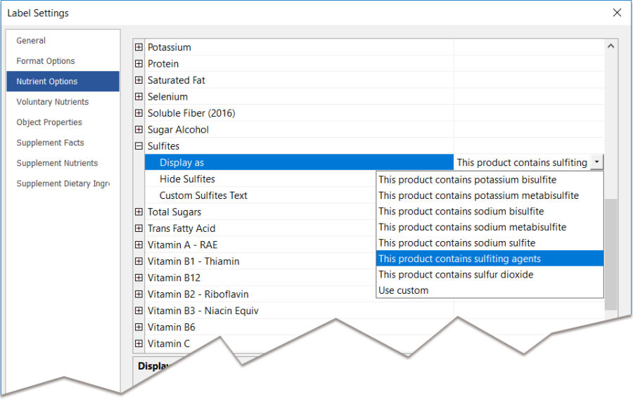Image resolution: width=633 pixels, height=409 pixels.
Task: Expand the Vitamin A - RAE node
Action: coord(139,245)
